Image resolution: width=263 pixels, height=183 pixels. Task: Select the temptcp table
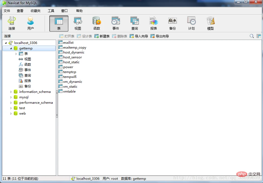click(67, 72)
